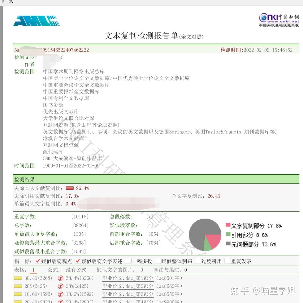Click red circle icon beside 28%(2425)
303x303 pixels.
(61, 286)
